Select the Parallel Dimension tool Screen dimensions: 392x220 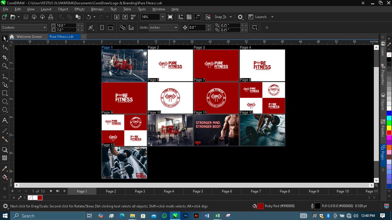5,131
